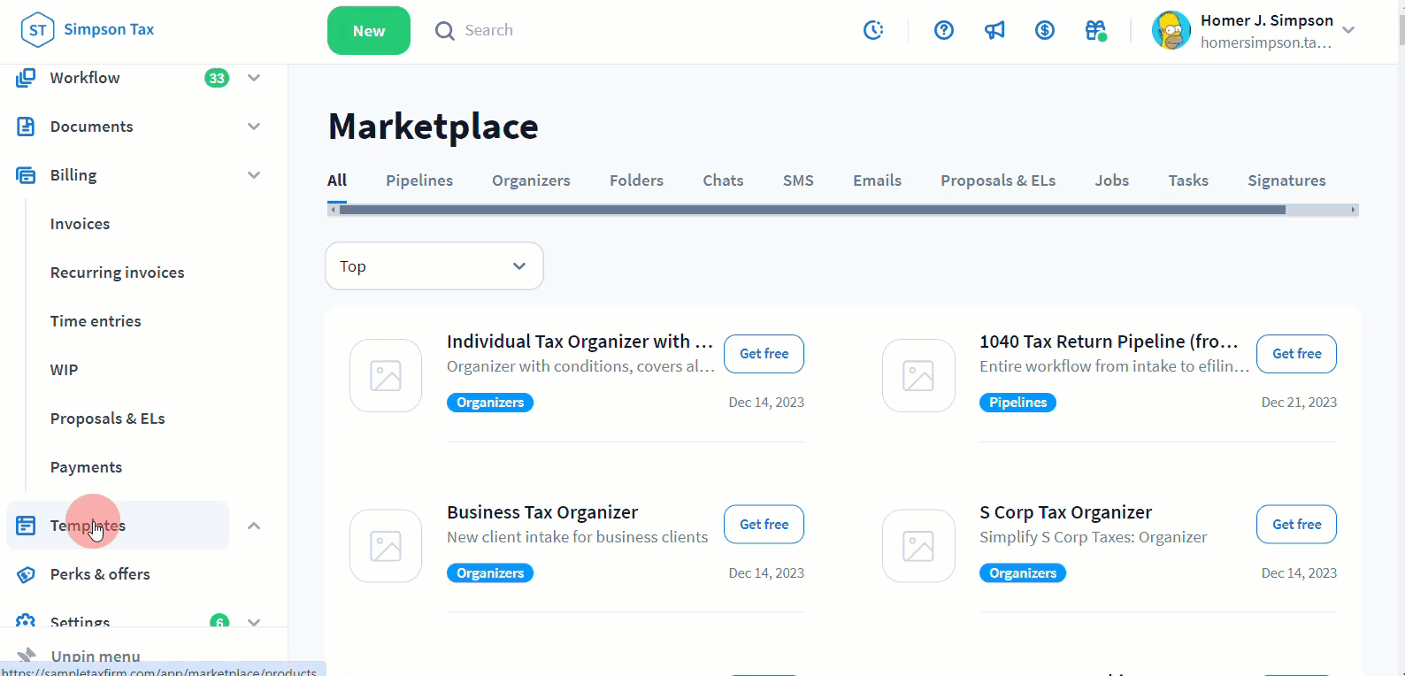The height and width of the screenshot is (676, 1405).
Task: Switch to the Pipelines tab
Action: [419, 181]
